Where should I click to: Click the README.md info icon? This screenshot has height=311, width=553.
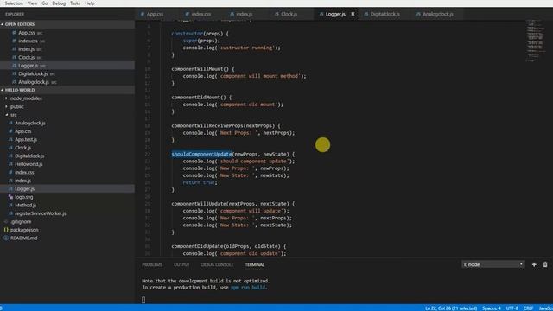(x=6, y=238)
